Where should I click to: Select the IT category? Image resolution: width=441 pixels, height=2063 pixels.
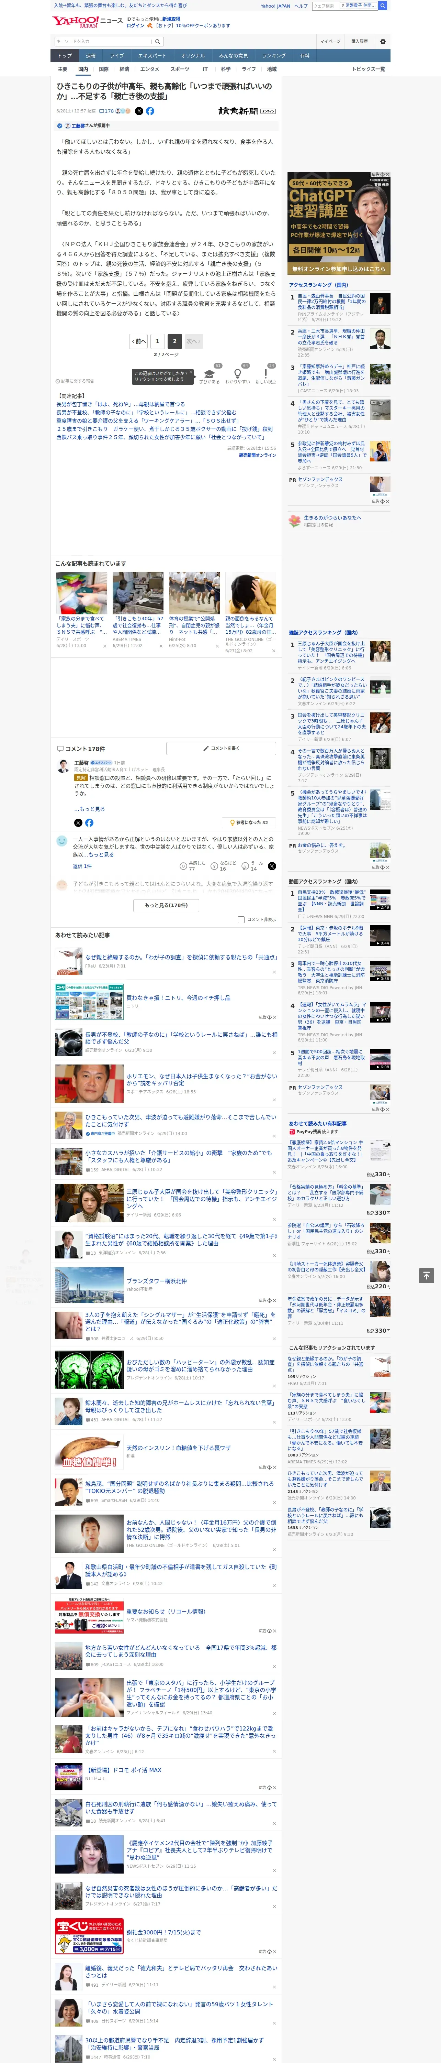pos(205,69)
